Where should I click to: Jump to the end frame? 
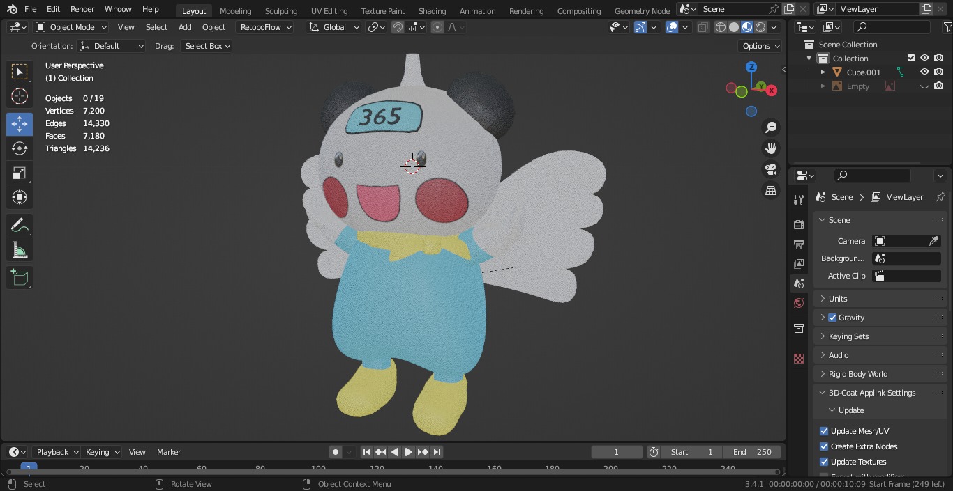437,452
